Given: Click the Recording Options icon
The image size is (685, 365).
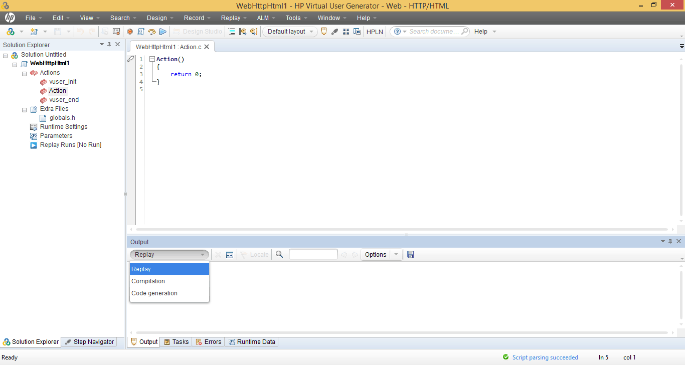Looking at the screenshot, I should (116, 32).
